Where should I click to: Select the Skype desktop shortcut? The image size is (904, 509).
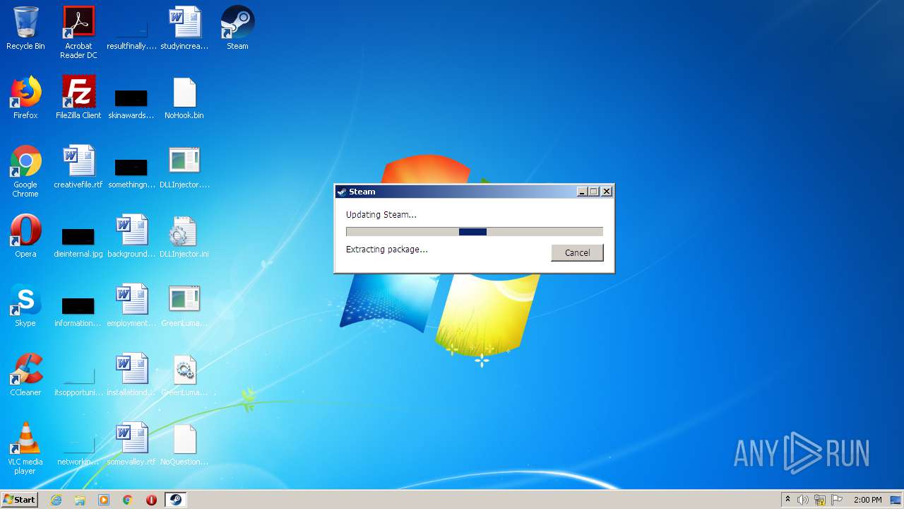[25, 305]
